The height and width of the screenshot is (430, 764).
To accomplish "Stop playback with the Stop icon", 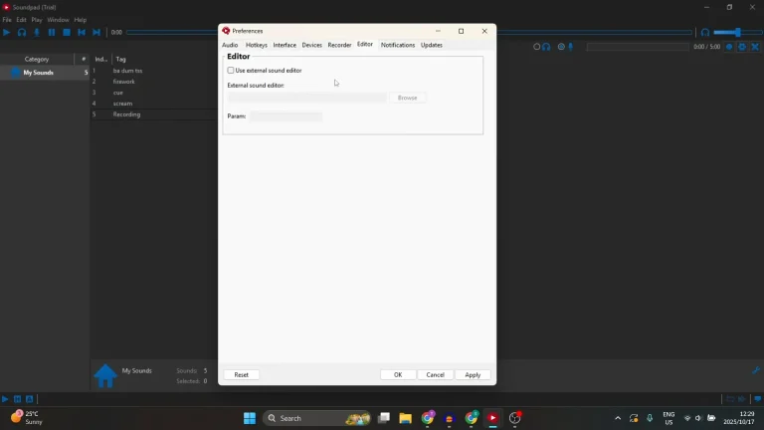I will pos(67,32).
